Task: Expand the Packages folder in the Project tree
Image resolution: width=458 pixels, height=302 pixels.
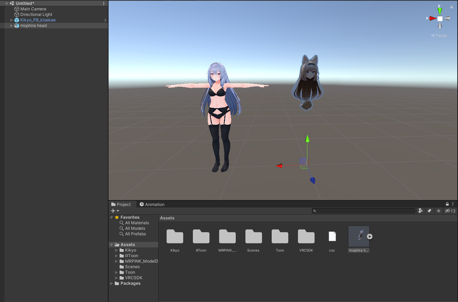Action: [112, 283]
